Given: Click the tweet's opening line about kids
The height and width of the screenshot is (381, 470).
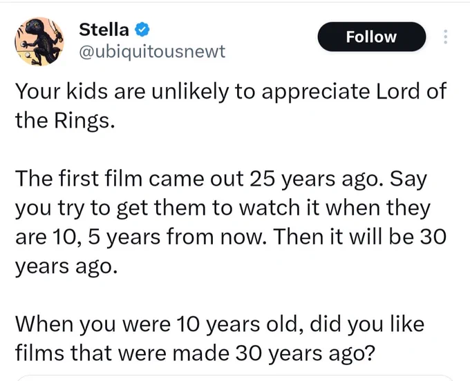Looking at the screenshot, I should click(231, 91).
